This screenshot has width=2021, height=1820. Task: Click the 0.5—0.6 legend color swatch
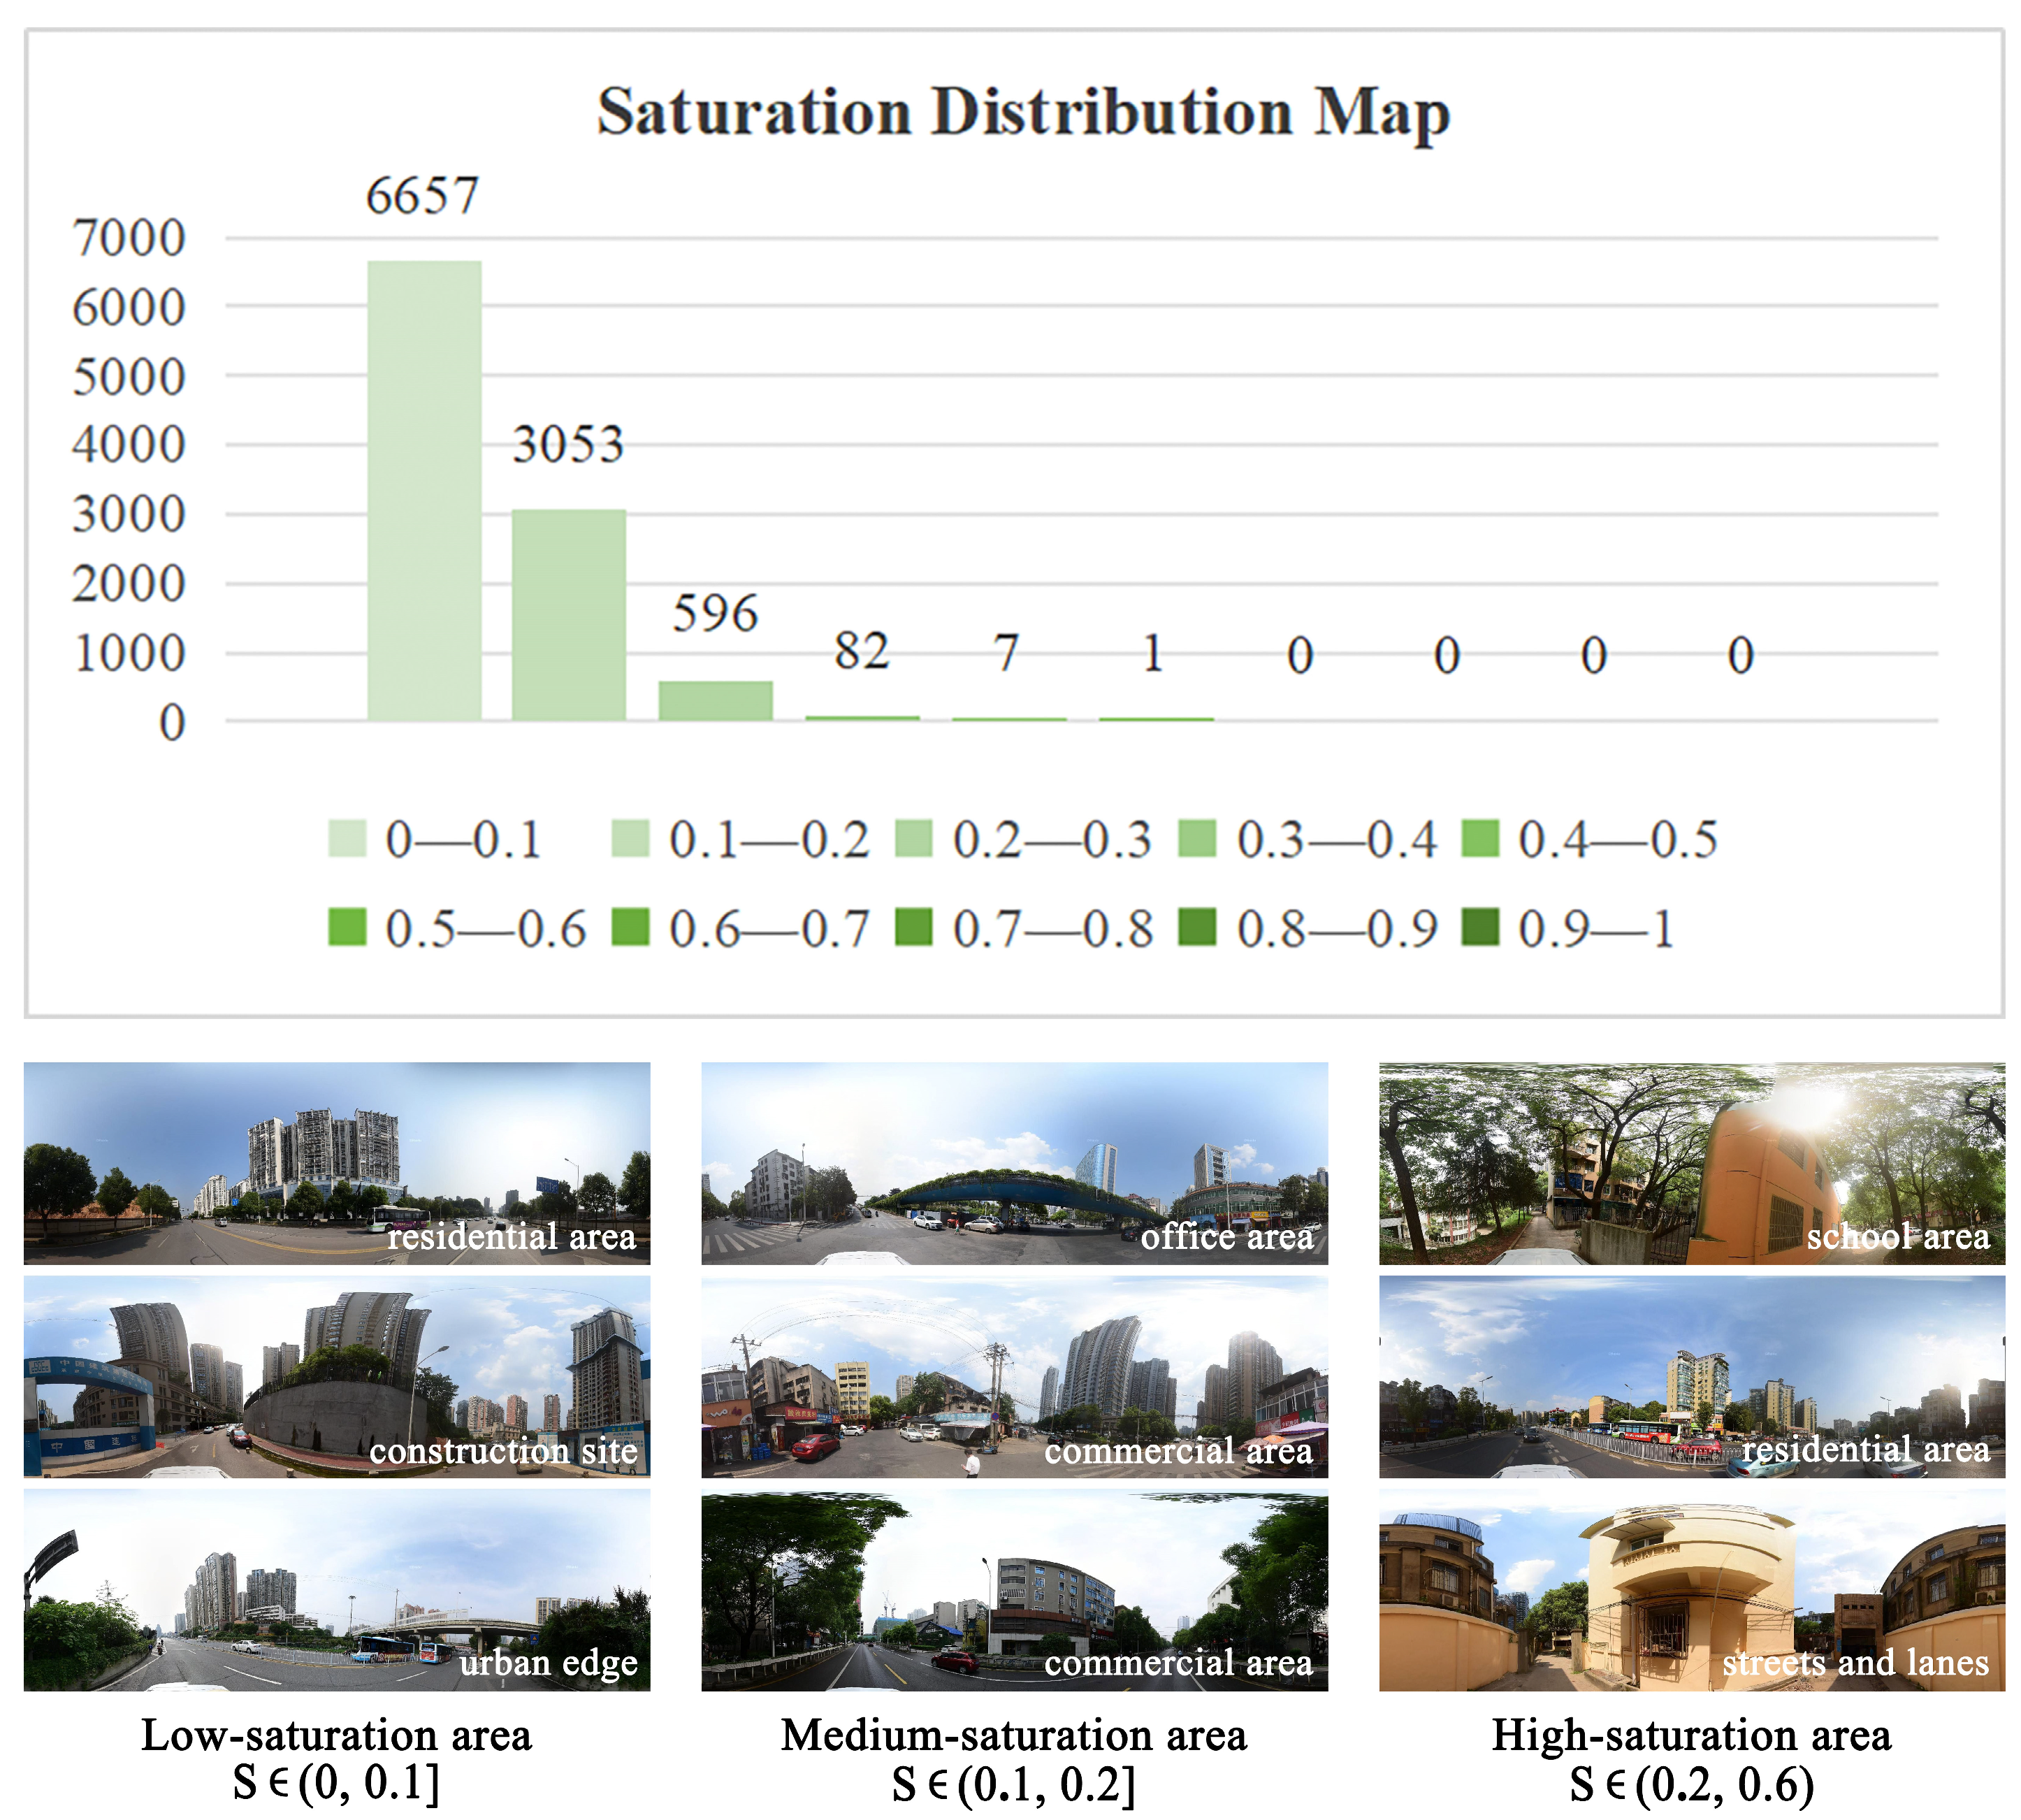[x=347, y=927]
